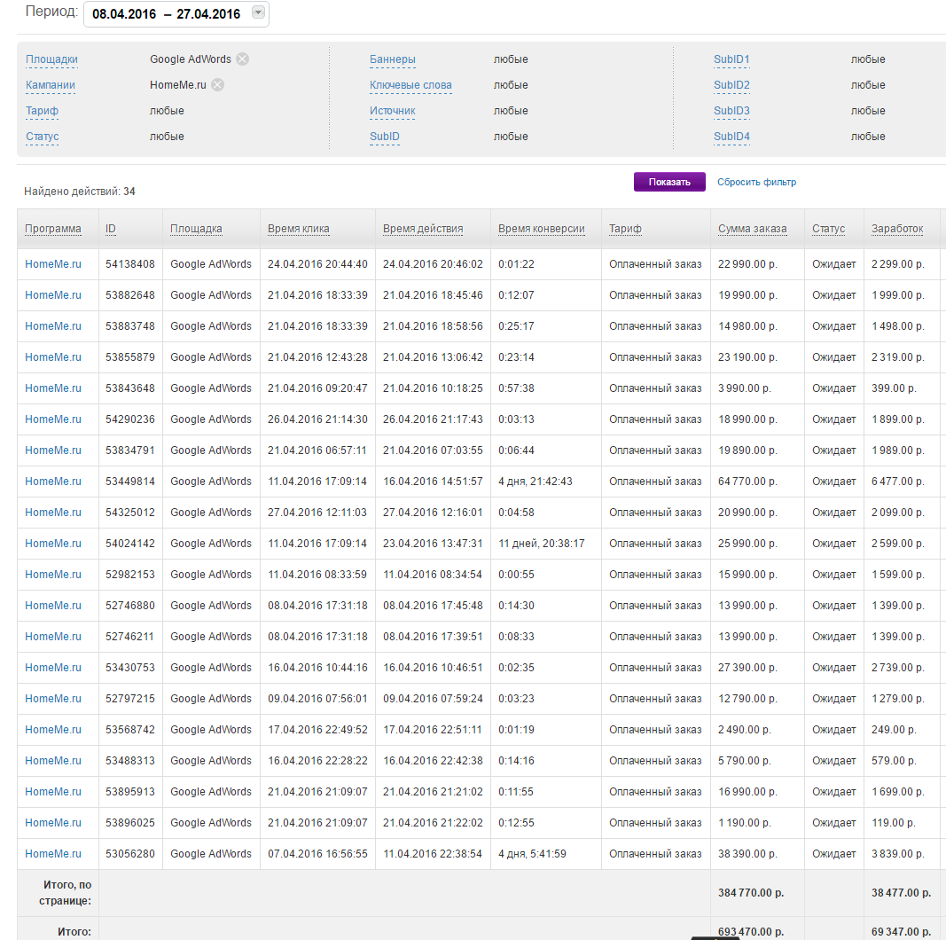The height and width of the screenshot is (940, 946).
Task: Click Google AdWords cell in row 52797215
Action: click(x=210, y=699)
